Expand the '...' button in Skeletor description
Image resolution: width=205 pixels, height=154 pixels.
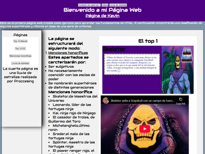(119, 71)
